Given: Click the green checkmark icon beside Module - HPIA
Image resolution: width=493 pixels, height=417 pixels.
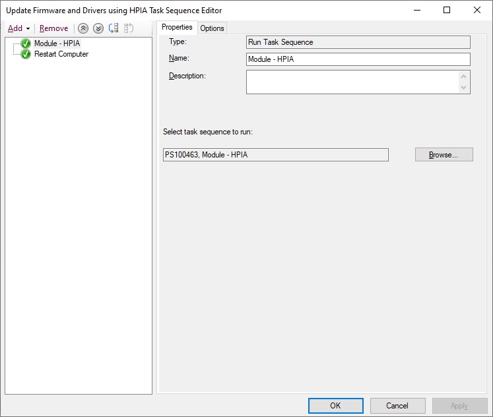Looking at the screenshot, I should click(26, 43).
